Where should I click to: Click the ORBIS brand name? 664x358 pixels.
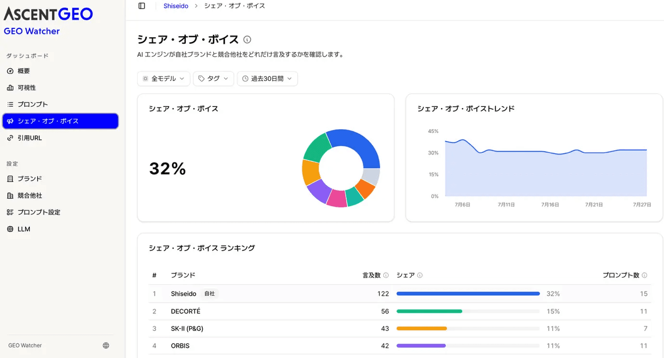(x=181, y=345)
